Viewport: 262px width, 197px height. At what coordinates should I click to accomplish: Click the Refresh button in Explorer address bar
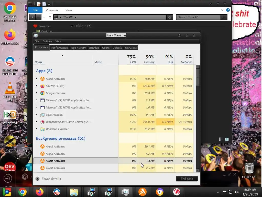tap(170, 17)
